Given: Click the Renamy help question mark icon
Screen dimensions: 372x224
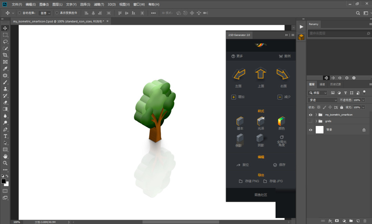Looking at the screenshot, I should 354,78.
